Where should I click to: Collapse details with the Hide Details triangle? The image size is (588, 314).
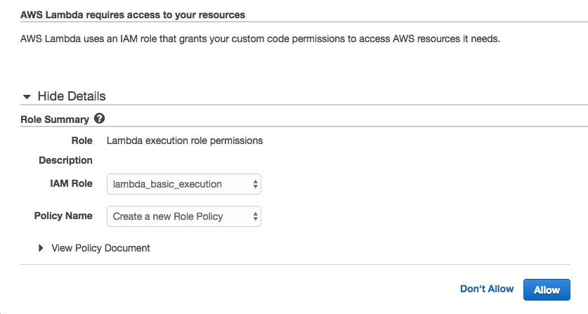(x=27, y=97)
